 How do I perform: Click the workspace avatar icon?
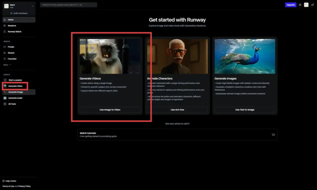click(x=7, y=6)
